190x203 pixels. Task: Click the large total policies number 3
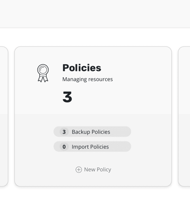click(x=67, y=97)
